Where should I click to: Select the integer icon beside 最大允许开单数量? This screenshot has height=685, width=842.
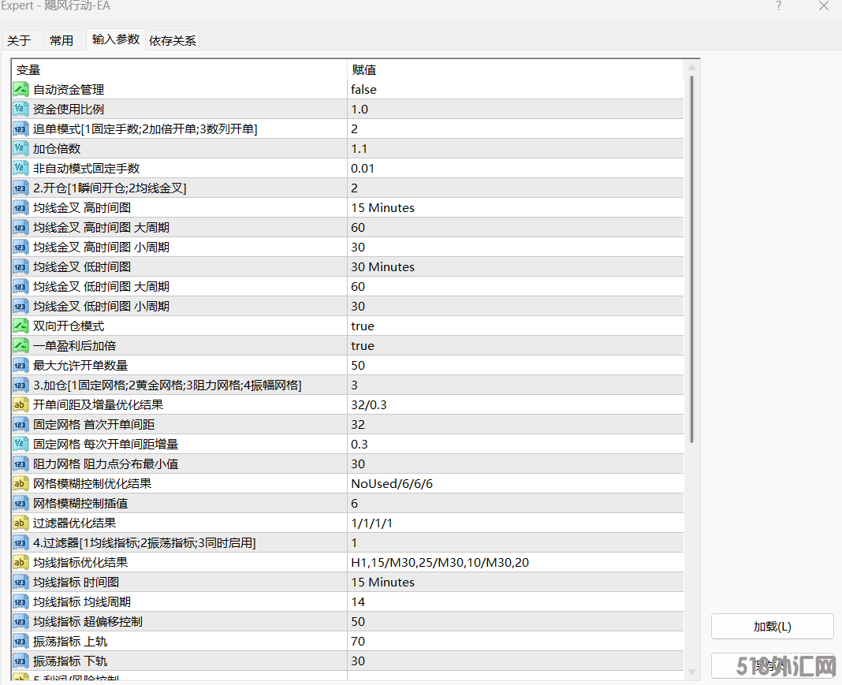click(x=20, y=366)
